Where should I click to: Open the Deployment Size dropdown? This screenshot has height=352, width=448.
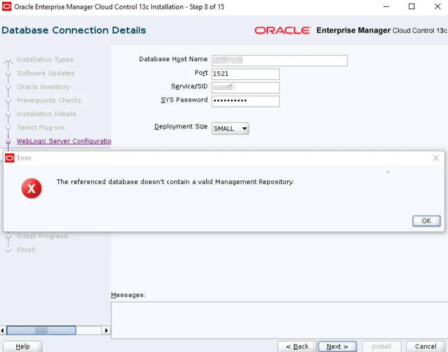231,129
